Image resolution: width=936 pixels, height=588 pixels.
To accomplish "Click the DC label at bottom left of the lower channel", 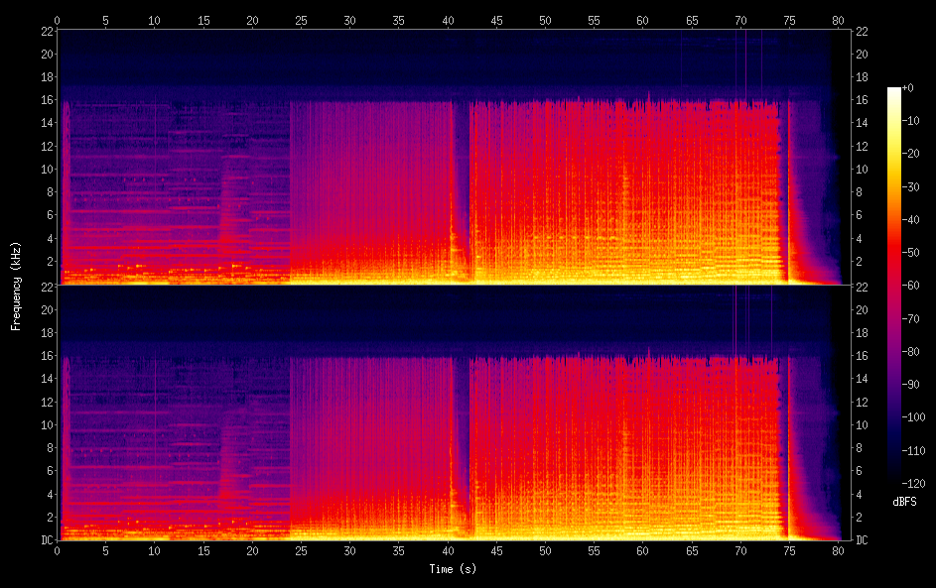I will [47, 540].
